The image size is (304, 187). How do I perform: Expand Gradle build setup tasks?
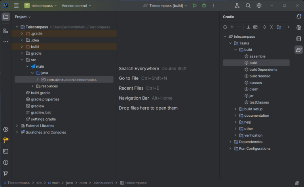click(x=236, y=109)
